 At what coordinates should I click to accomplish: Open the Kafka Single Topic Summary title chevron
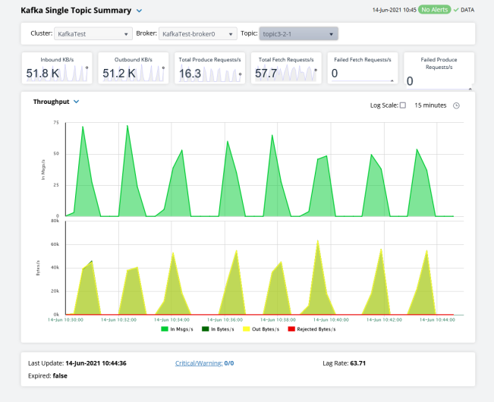click(139, 11)
